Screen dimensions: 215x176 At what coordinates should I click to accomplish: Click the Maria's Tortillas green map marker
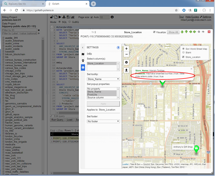(162, 83)
